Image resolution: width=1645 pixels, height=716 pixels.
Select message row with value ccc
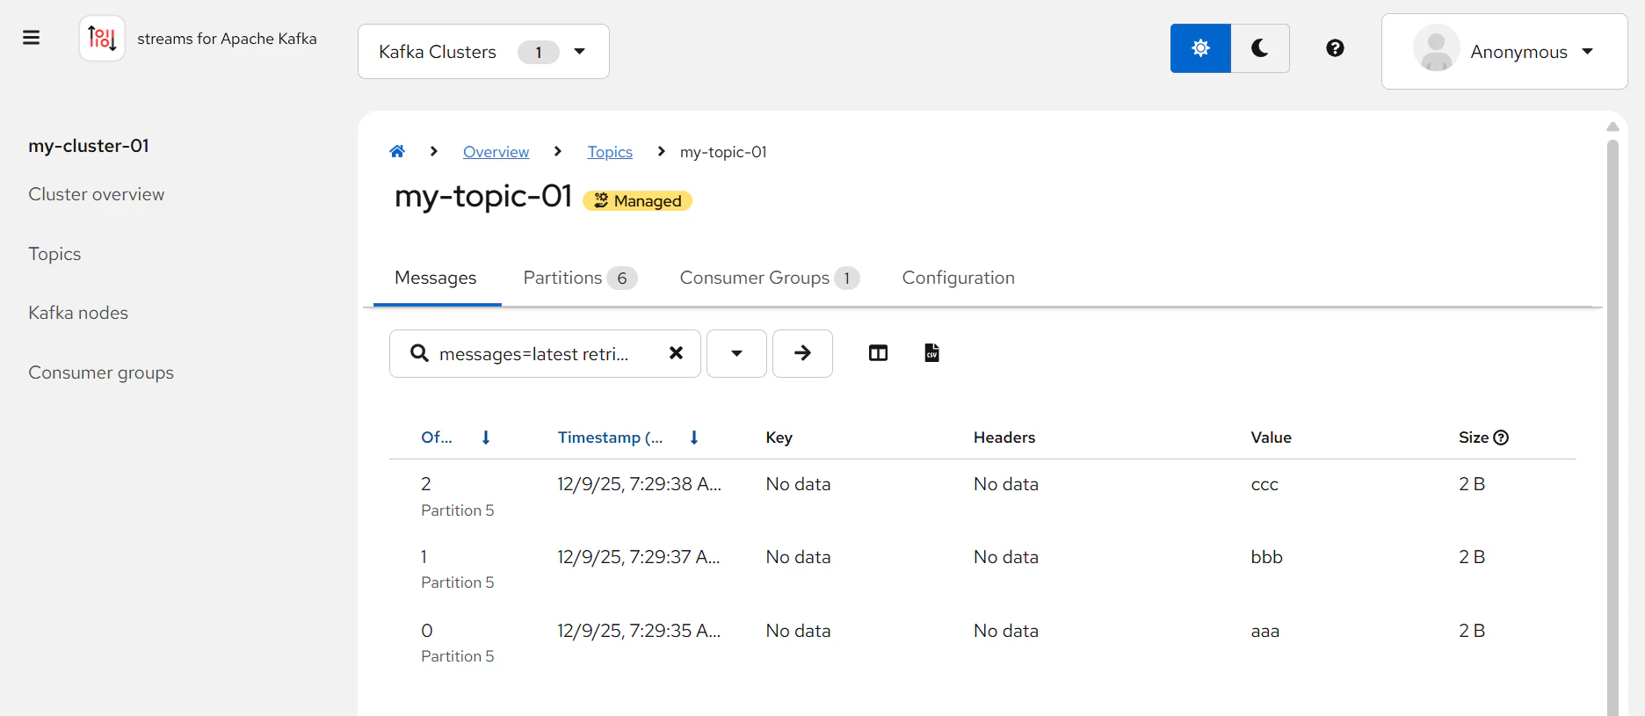click(x=982, y=496)
